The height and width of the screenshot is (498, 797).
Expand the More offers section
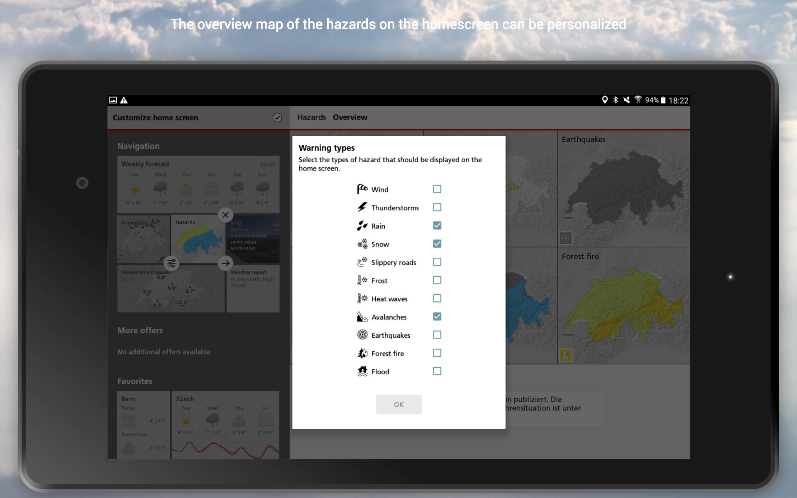click(139, 330)
